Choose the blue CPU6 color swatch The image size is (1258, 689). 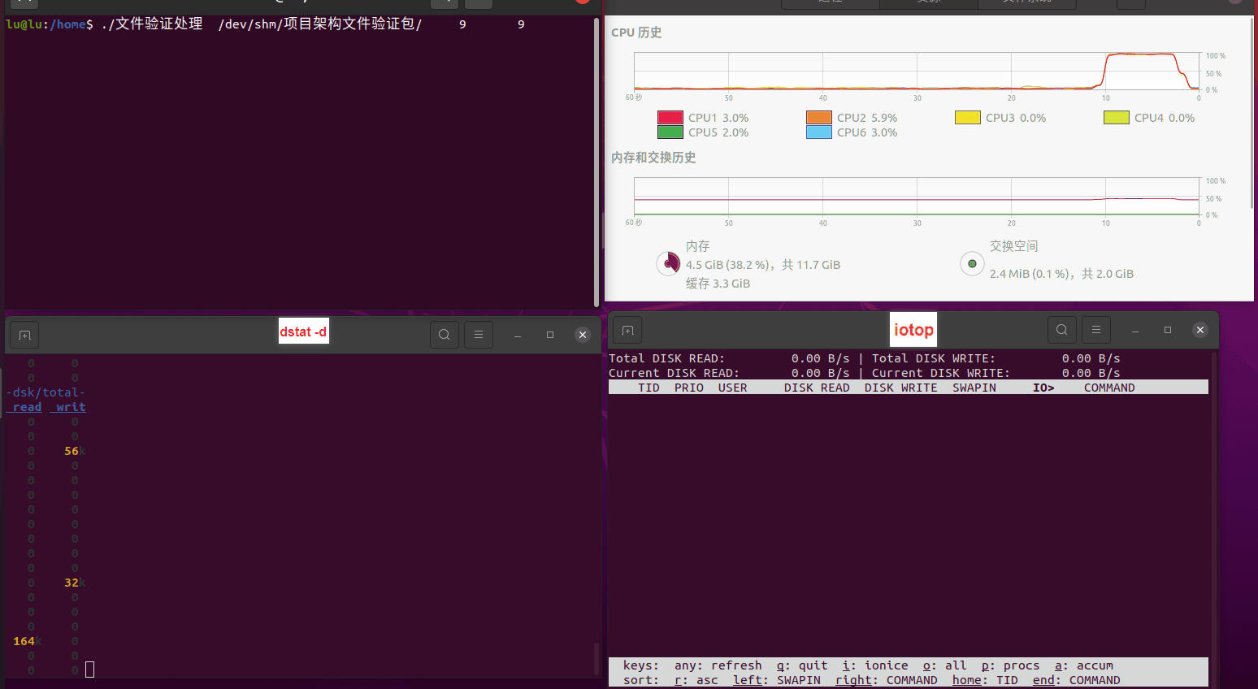[818, 132]
